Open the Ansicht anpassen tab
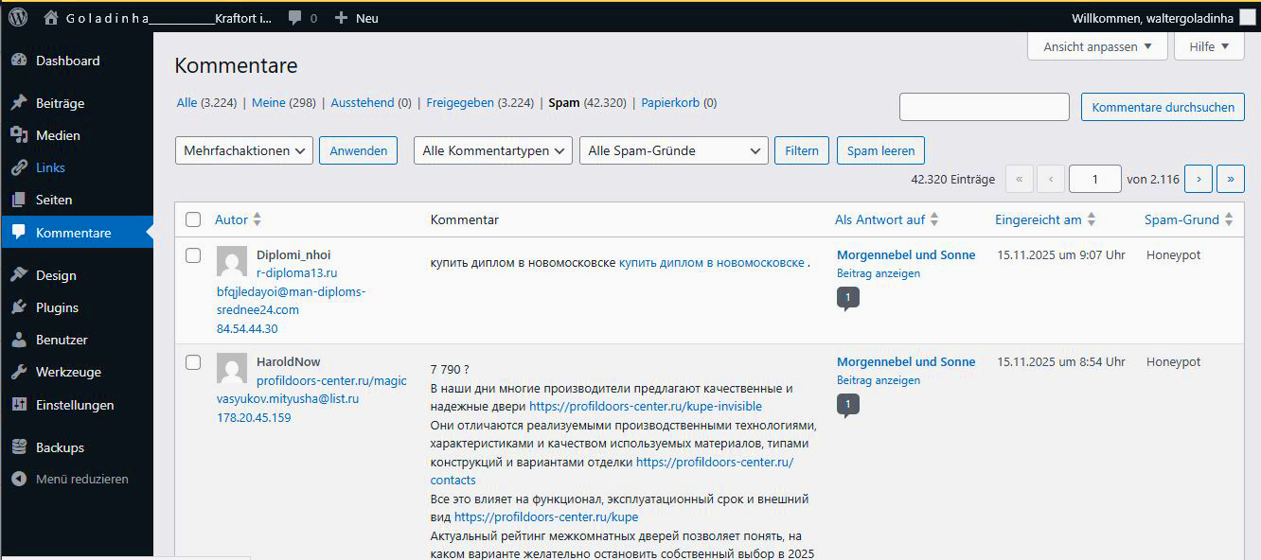Screen dimensions: 1261x560 point(1097,46)
